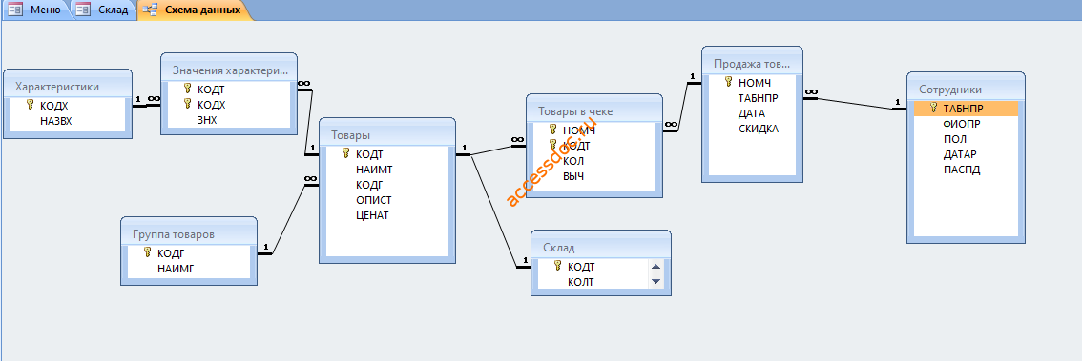Select the ОПИСТ field in Товары

click(374, 200)
